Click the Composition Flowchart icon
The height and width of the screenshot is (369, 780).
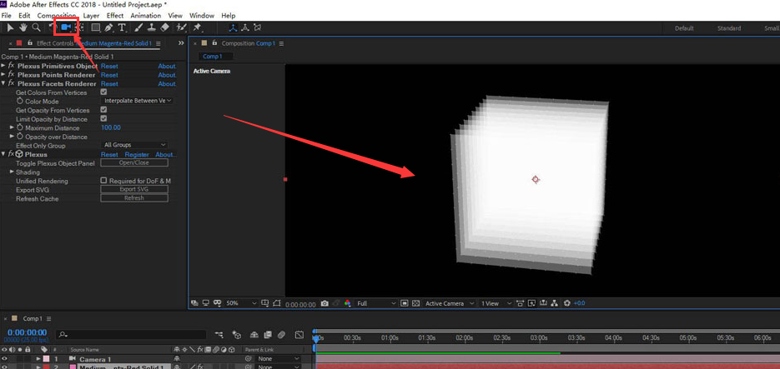pyautogui.click(x=555, y=303)
